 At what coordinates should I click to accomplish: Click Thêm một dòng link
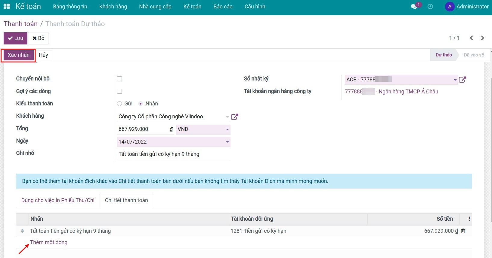point(49,242)
